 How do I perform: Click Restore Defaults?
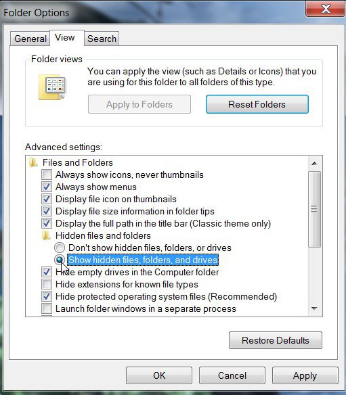click(x=276, y=340)
